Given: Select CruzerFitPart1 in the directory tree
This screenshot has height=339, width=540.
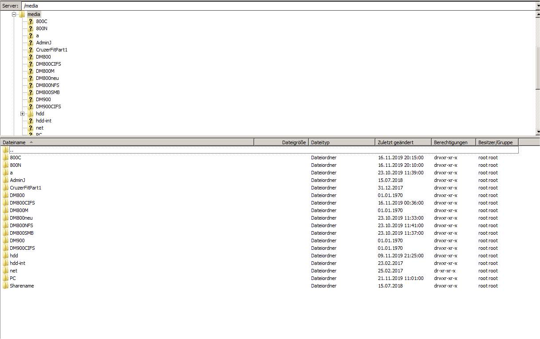Looking at the screenshot, I should [x=51, y=50].
